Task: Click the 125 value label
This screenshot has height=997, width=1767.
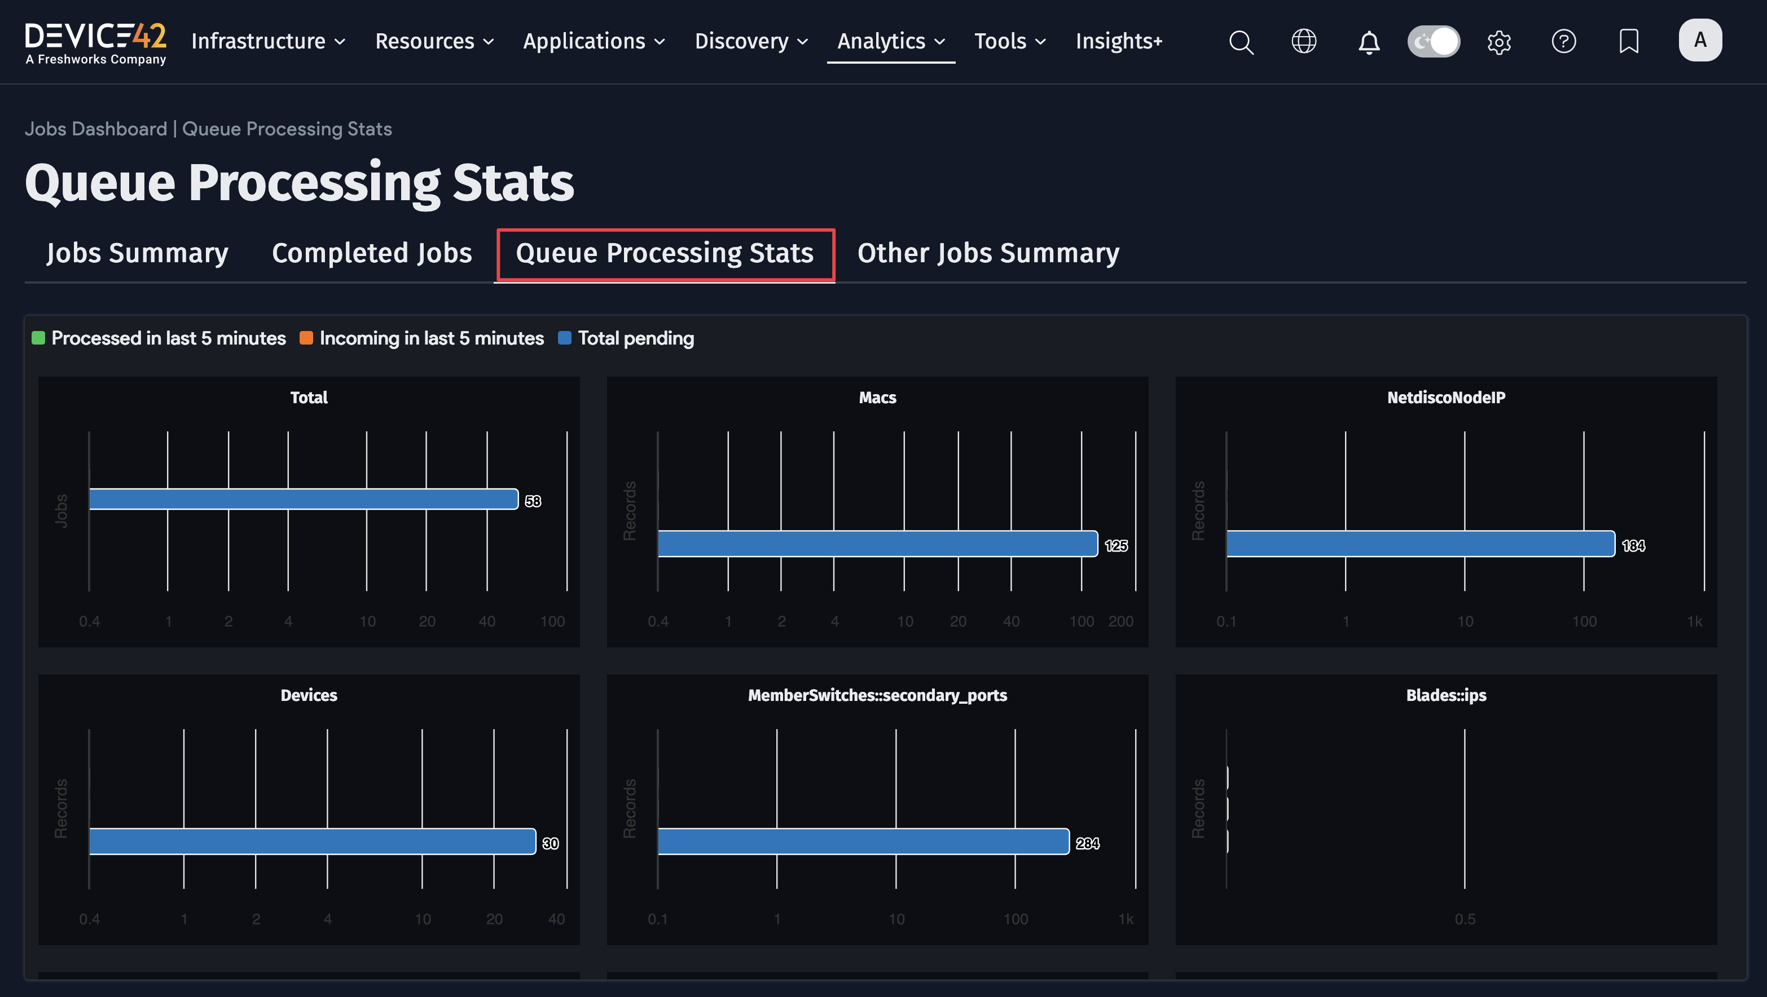Action: (1116, 546)
